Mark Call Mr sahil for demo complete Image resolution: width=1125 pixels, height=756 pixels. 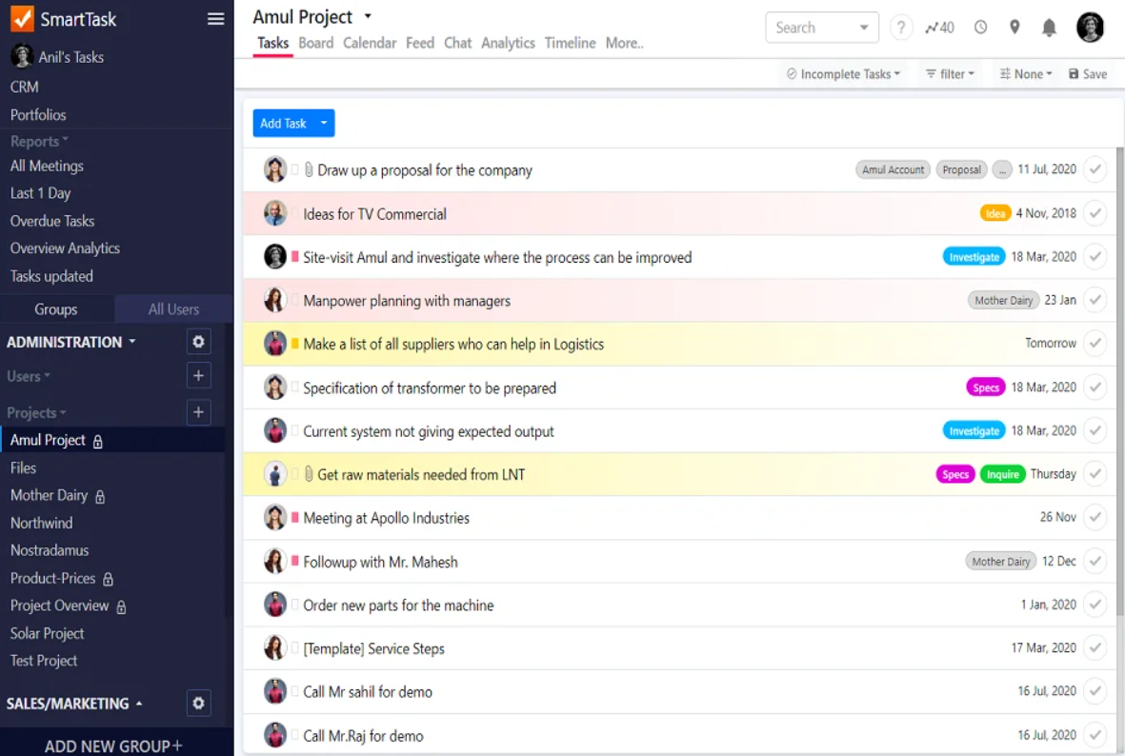(x=1095, y=691)
